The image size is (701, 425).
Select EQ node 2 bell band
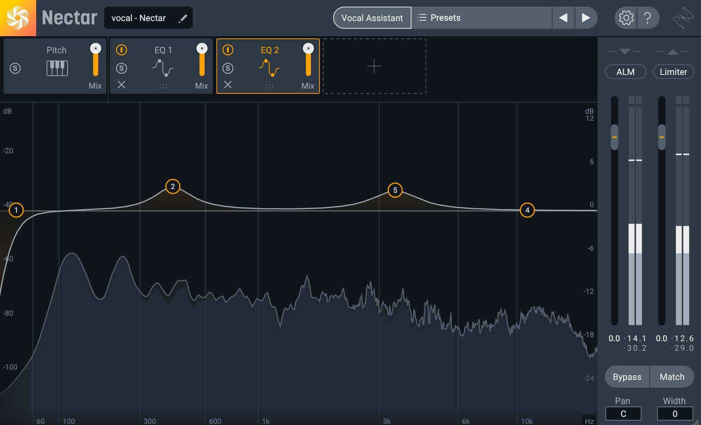(173, 186)
